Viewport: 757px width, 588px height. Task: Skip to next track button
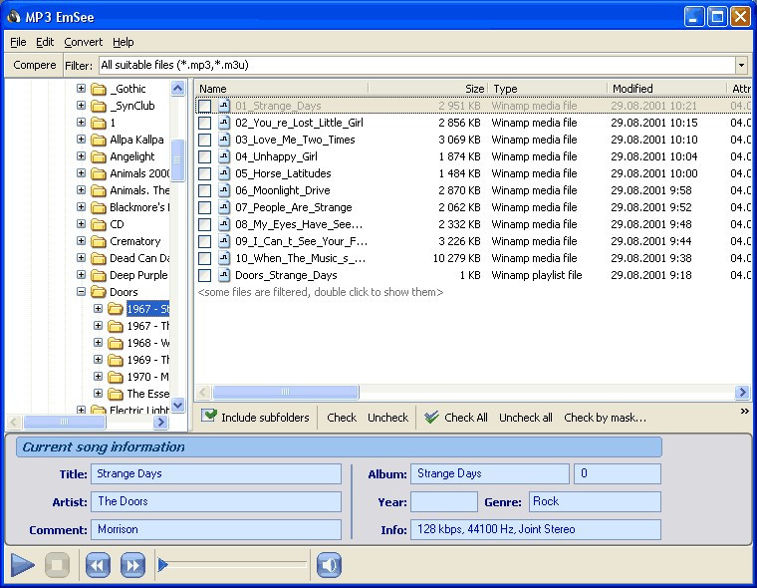pyautogui.click(x=132, y=565)
